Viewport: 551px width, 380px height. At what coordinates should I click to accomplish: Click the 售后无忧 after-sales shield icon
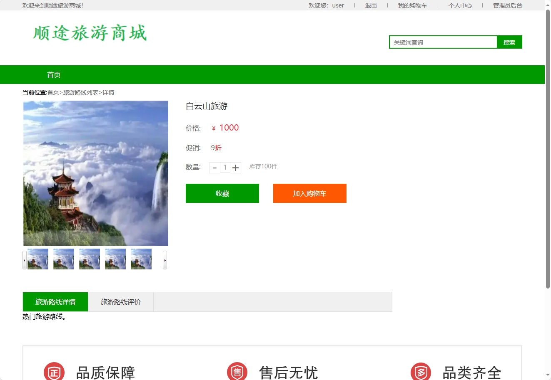click(237, 371)
